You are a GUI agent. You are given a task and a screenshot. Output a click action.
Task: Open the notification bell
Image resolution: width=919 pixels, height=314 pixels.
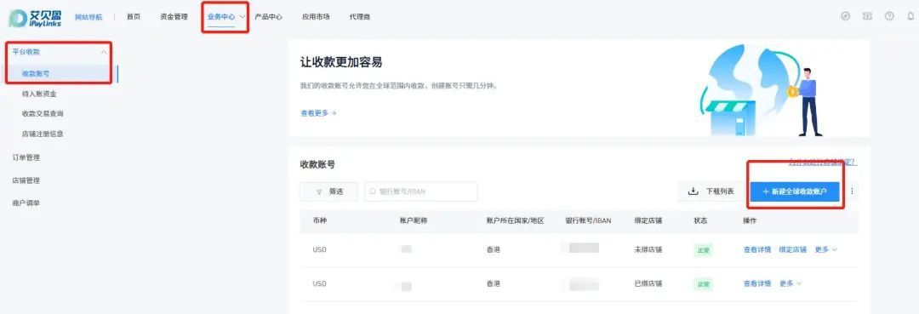[910, 16]
